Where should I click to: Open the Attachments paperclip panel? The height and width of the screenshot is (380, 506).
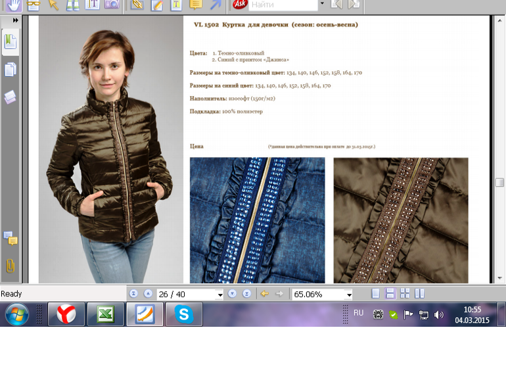point(11,266)
